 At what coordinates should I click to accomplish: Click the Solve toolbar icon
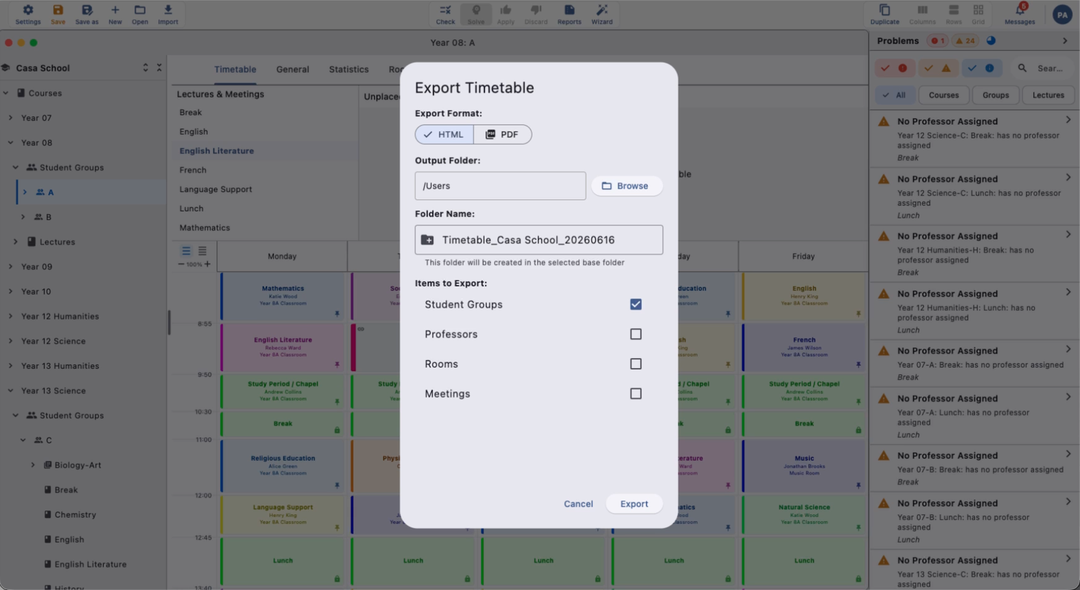tap(476, 14)
